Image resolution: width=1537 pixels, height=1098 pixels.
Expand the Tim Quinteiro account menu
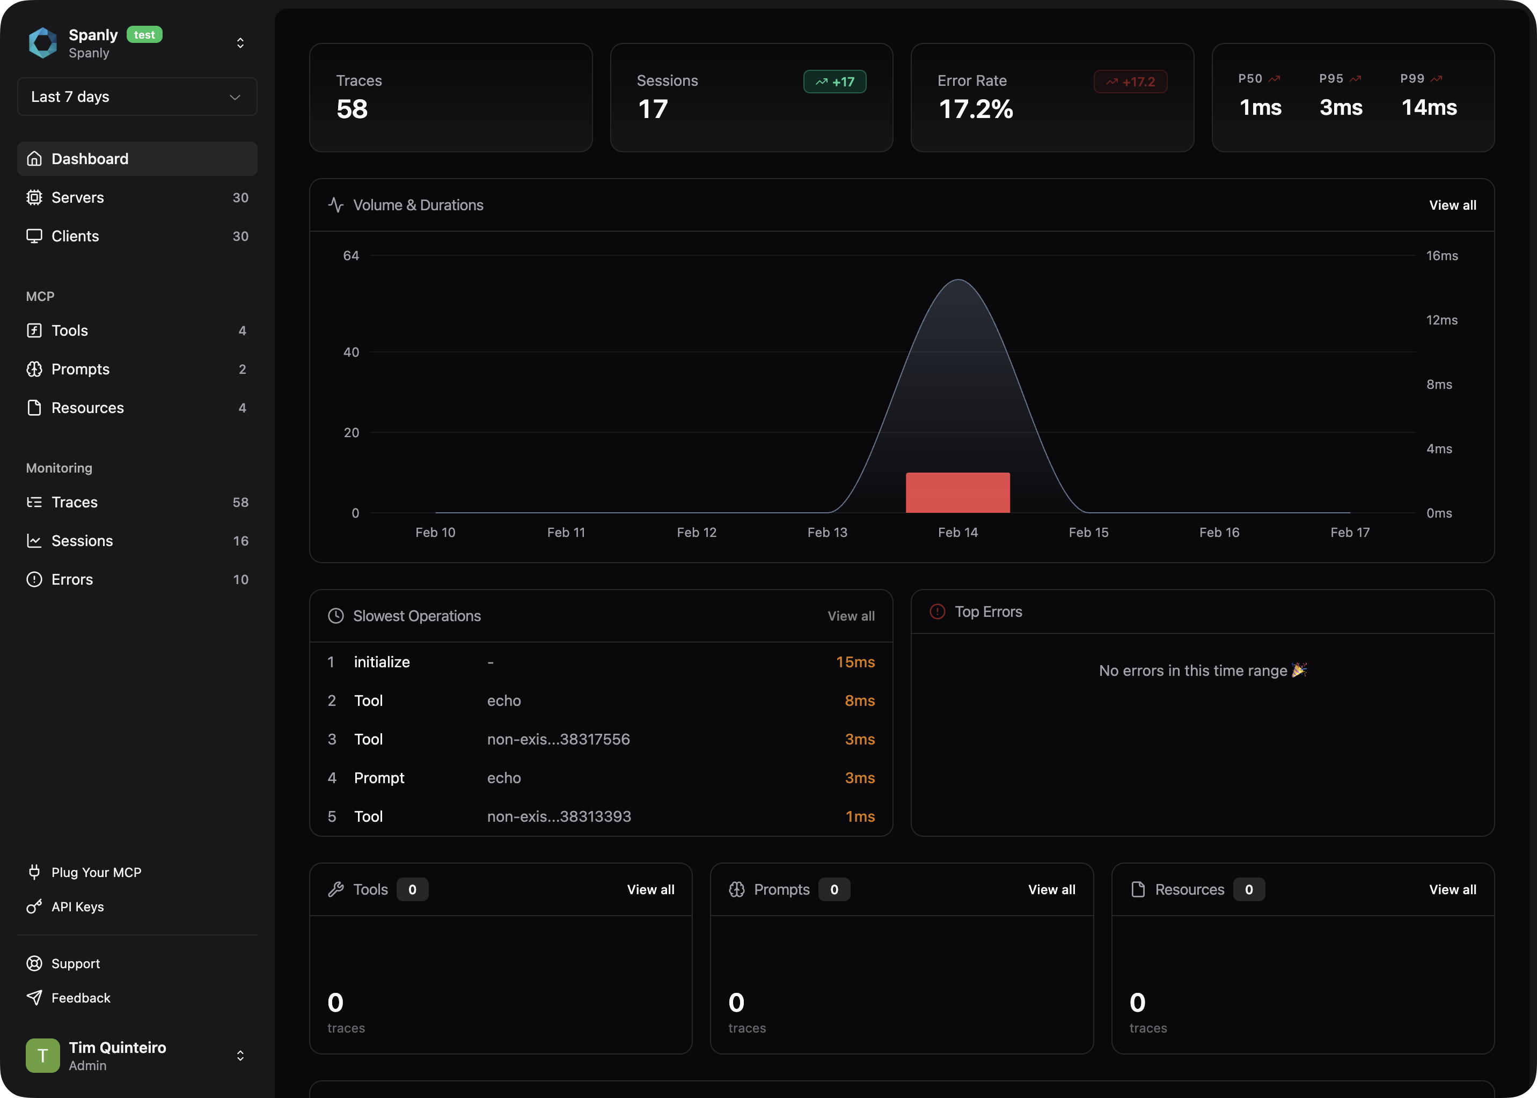point(240,1056)
